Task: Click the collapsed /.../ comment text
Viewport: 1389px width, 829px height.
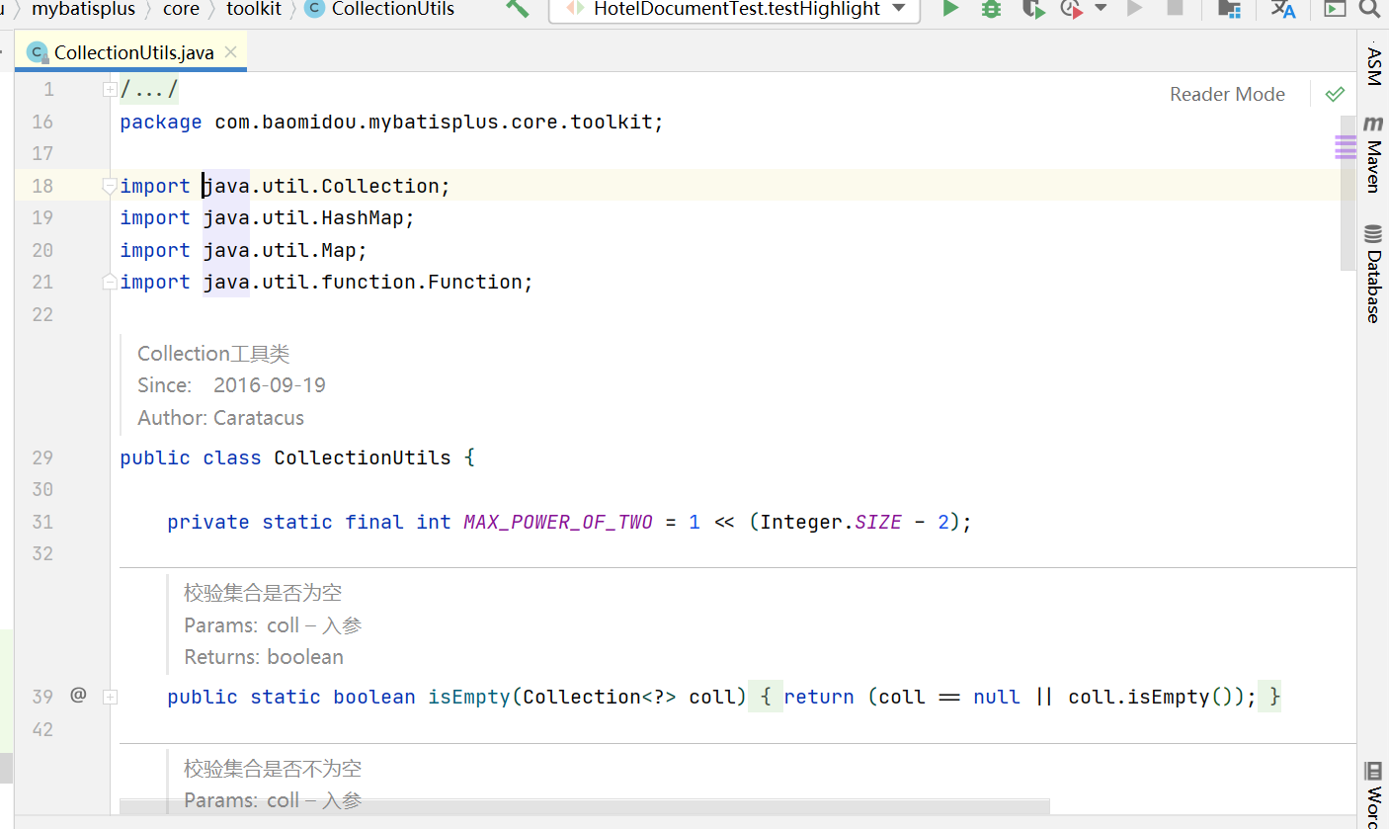Action: (149, 90)
